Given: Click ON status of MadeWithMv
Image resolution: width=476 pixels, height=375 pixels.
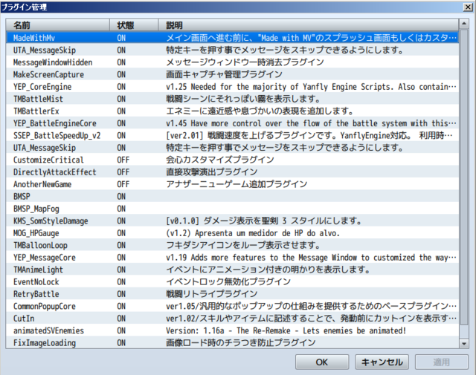Looking at the screenshot, I should pos(121,38).
